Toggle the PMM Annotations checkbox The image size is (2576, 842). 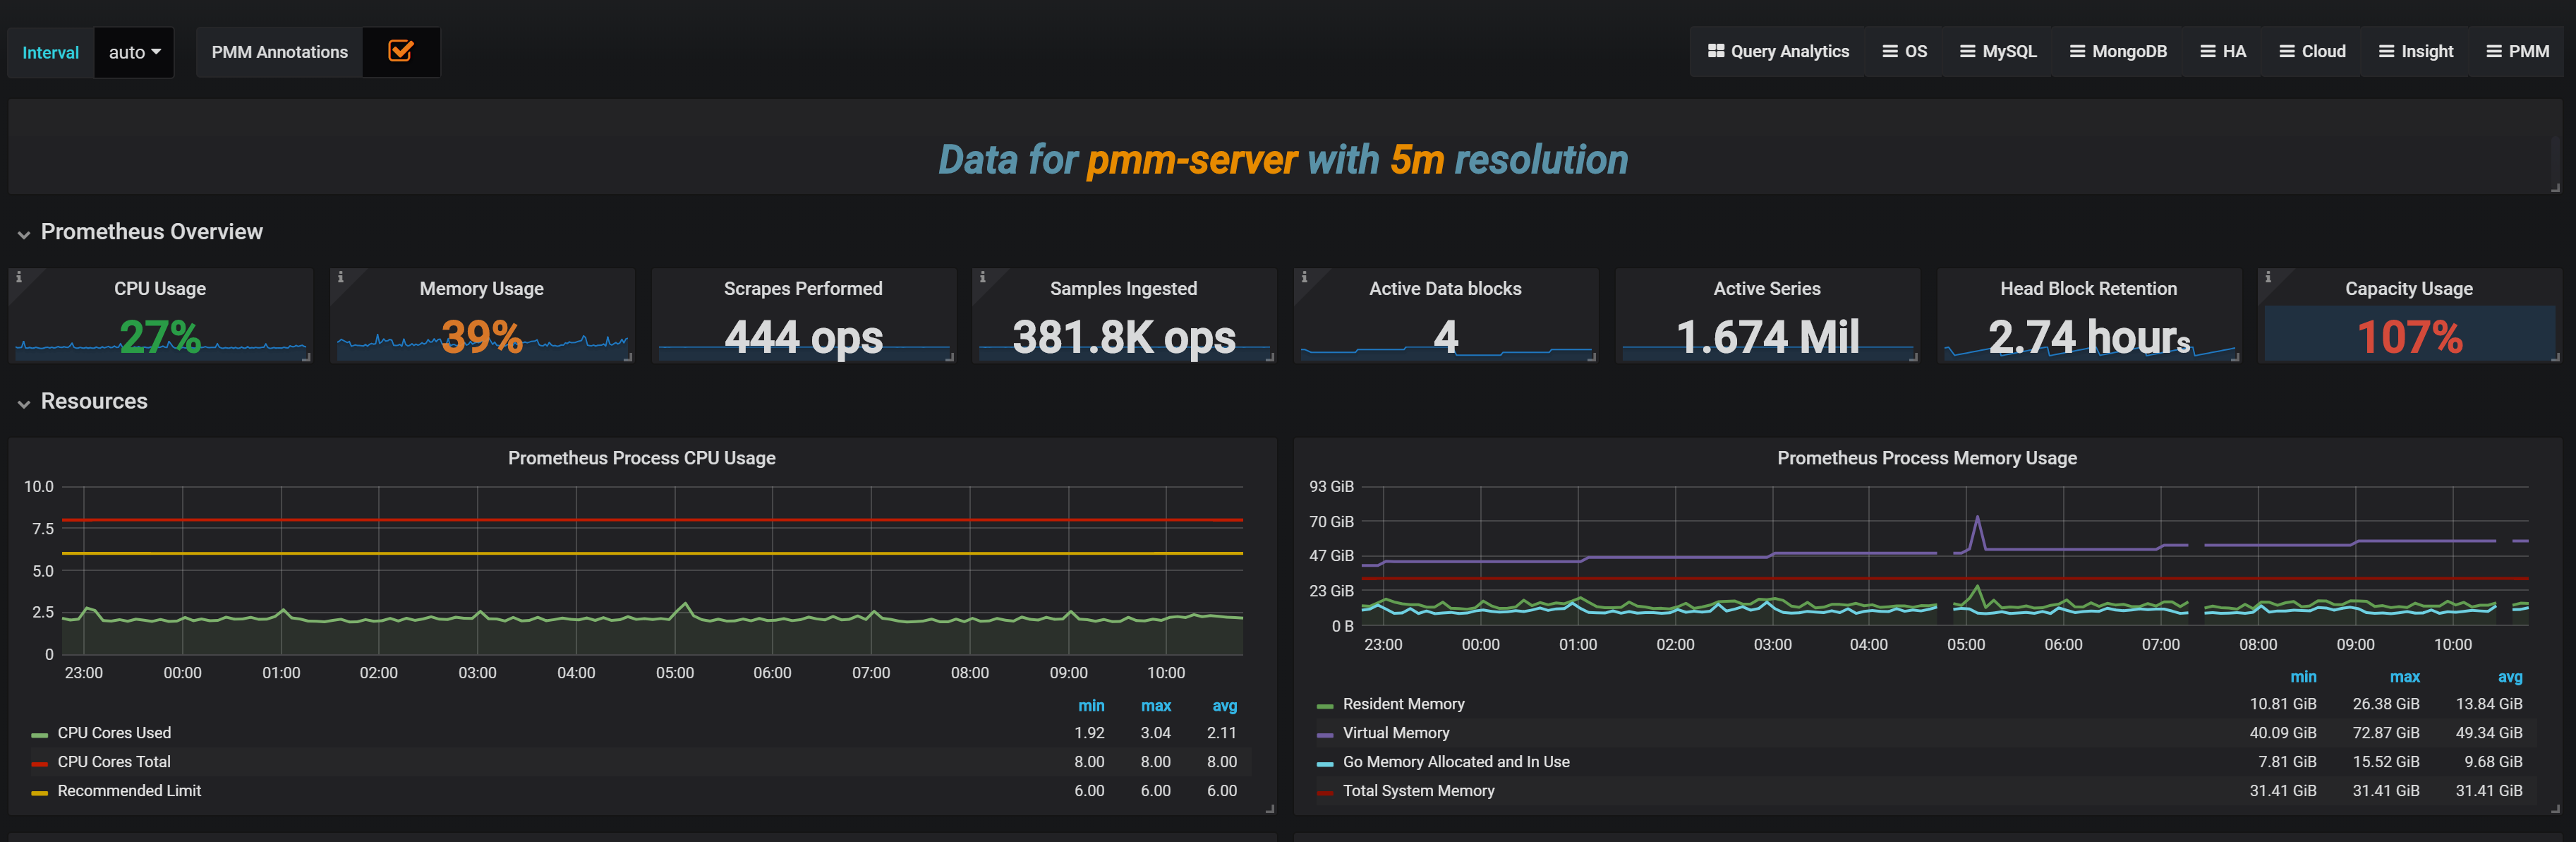tap(400, 51)
